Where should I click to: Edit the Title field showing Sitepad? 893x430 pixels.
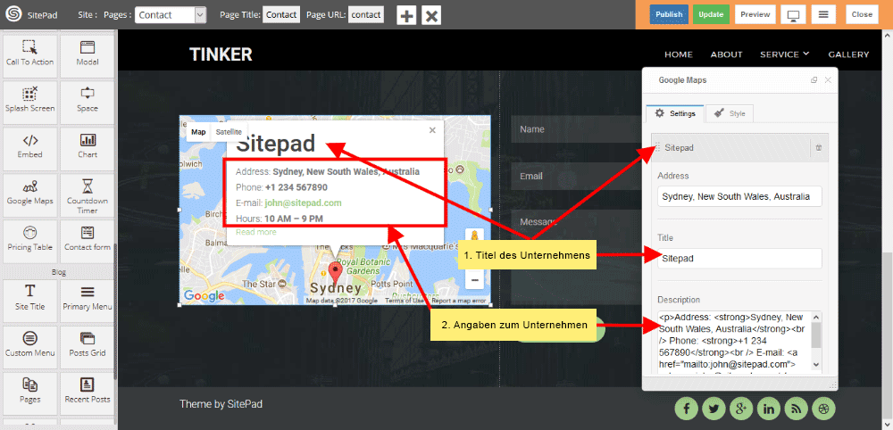coord(739,258)
